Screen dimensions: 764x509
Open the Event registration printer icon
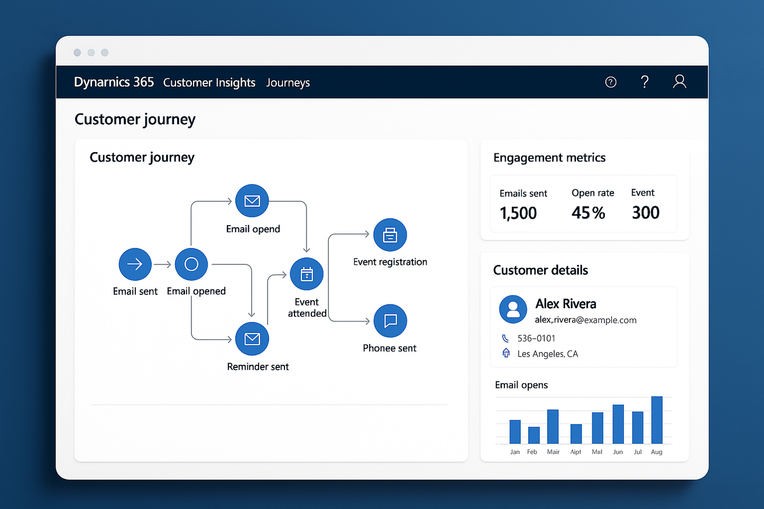390,235
